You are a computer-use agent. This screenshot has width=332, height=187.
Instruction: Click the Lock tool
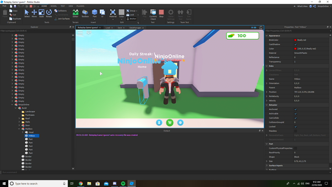point(130,14)
